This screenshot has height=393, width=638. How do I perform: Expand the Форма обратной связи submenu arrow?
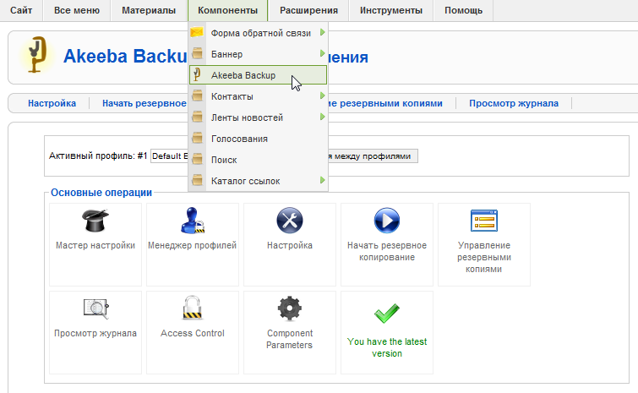tap(322, 32)
